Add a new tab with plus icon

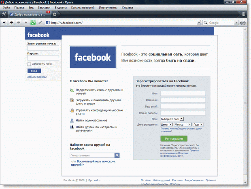[x=55, y=15]
